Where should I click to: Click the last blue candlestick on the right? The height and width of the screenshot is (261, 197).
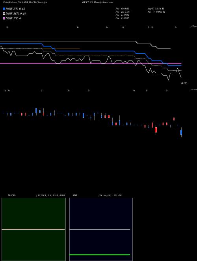[x=181, y=132]
